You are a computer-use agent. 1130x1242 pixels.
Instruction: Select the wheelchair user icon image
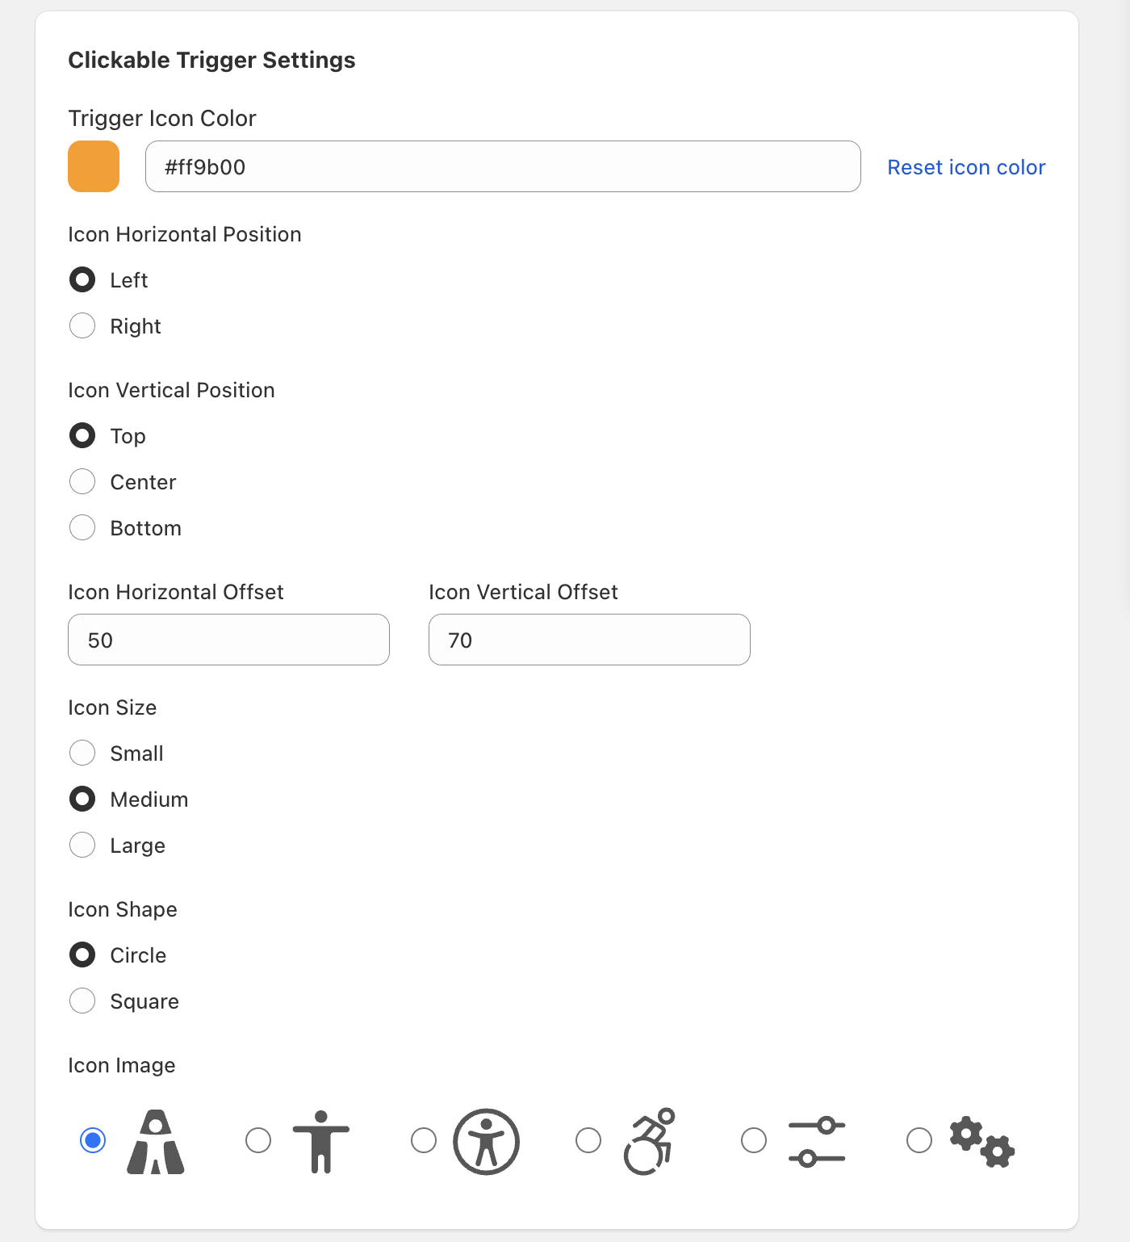click(x=588, y=1140)
